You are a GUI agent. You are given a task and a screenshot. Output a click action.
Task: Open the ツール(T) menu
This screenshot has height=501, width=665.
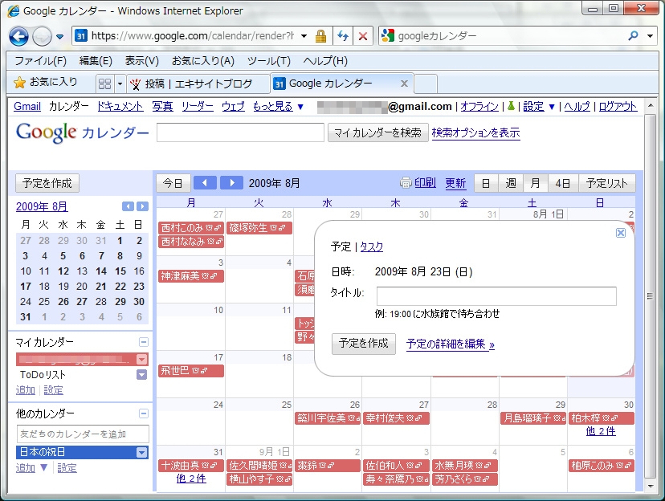[x=269, y=61]
